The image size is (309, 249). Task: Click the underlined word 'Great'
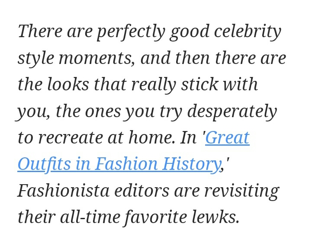tap(227, 138)
